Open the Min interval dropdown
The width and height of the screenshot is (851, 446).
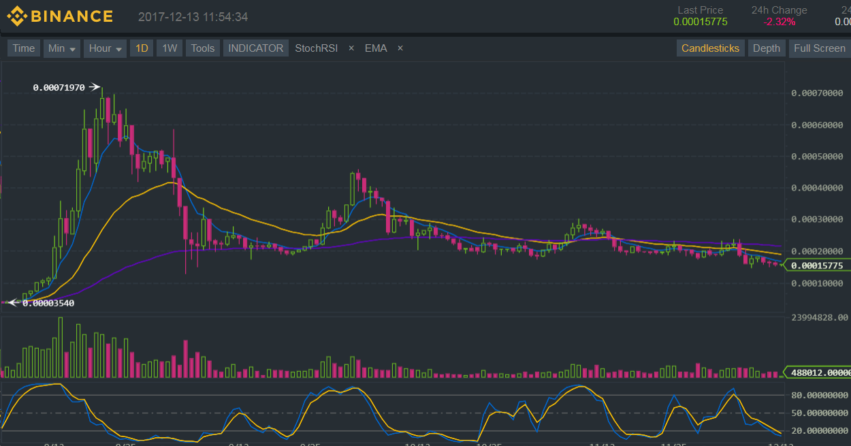pyautogui.click(x=62, y=48)
